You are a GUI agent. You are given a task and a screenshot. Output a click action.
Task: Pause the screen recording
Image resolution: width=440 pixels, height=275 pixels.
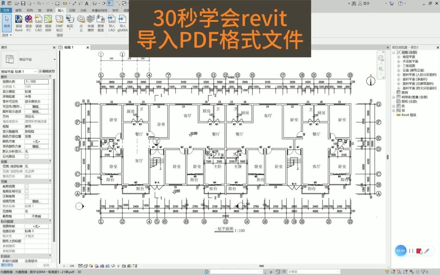411,251
